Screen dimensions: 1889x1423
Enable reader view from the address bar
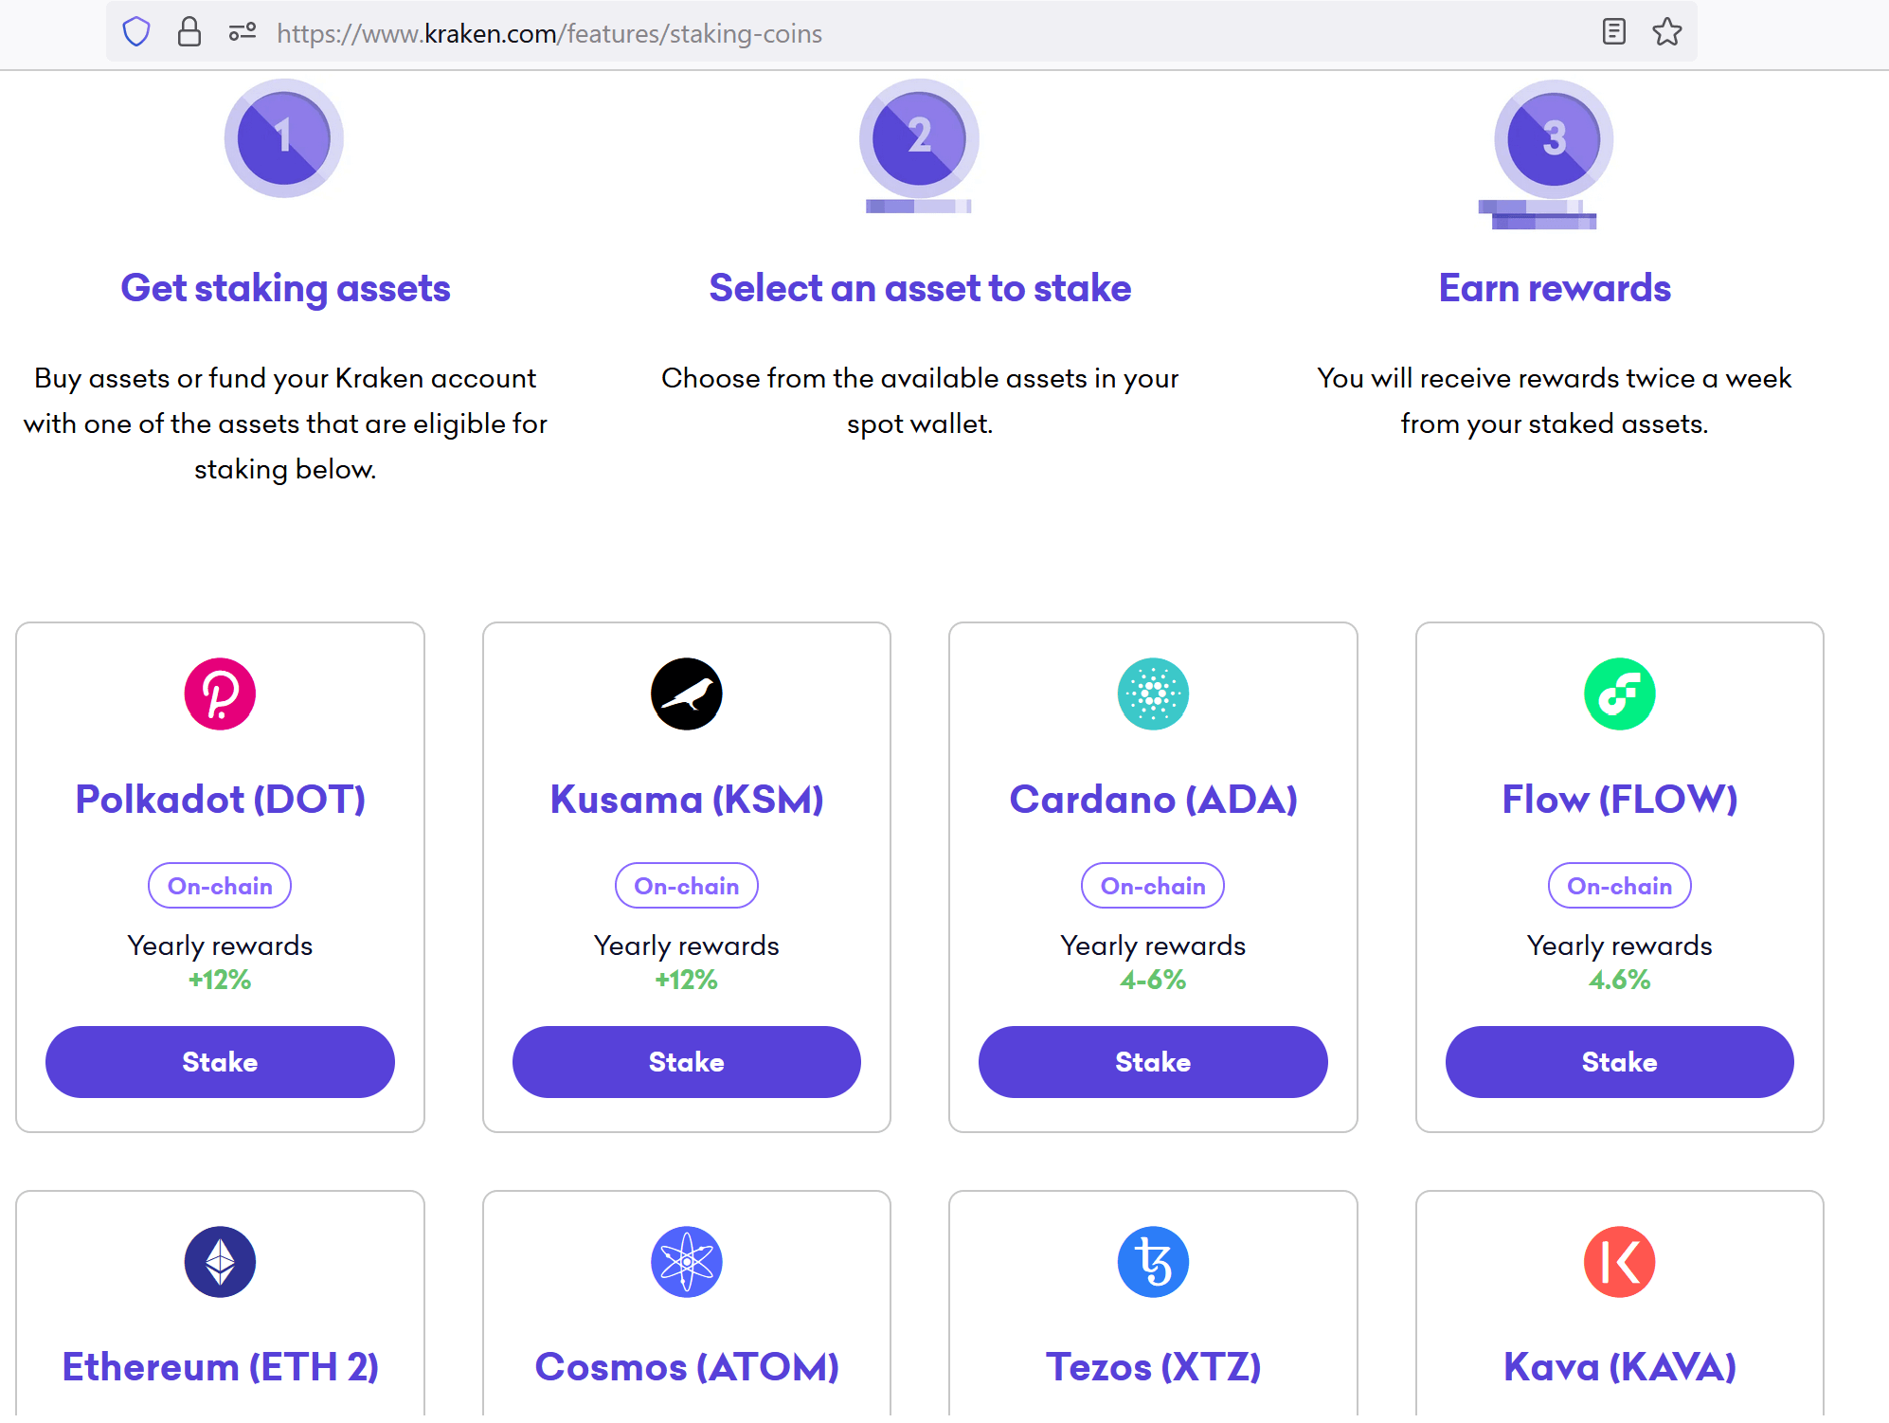point(1613,32)
